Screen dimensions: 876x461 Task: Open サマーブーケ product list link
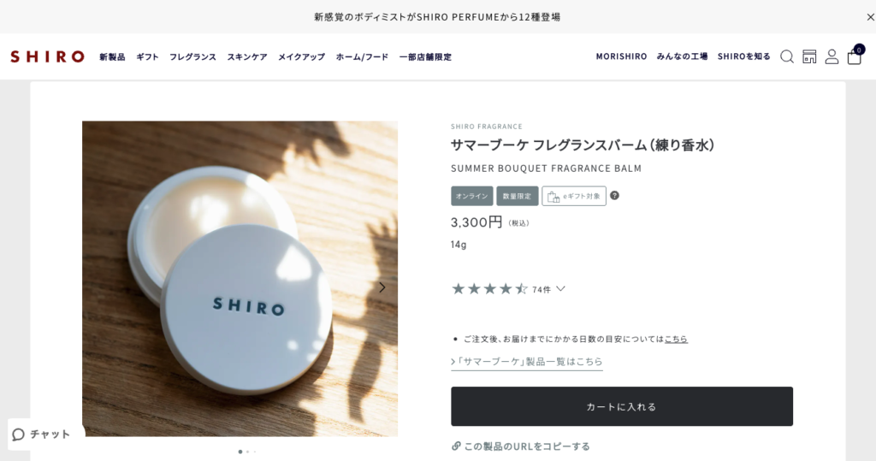pyautogui.click(x=527, y=362)
